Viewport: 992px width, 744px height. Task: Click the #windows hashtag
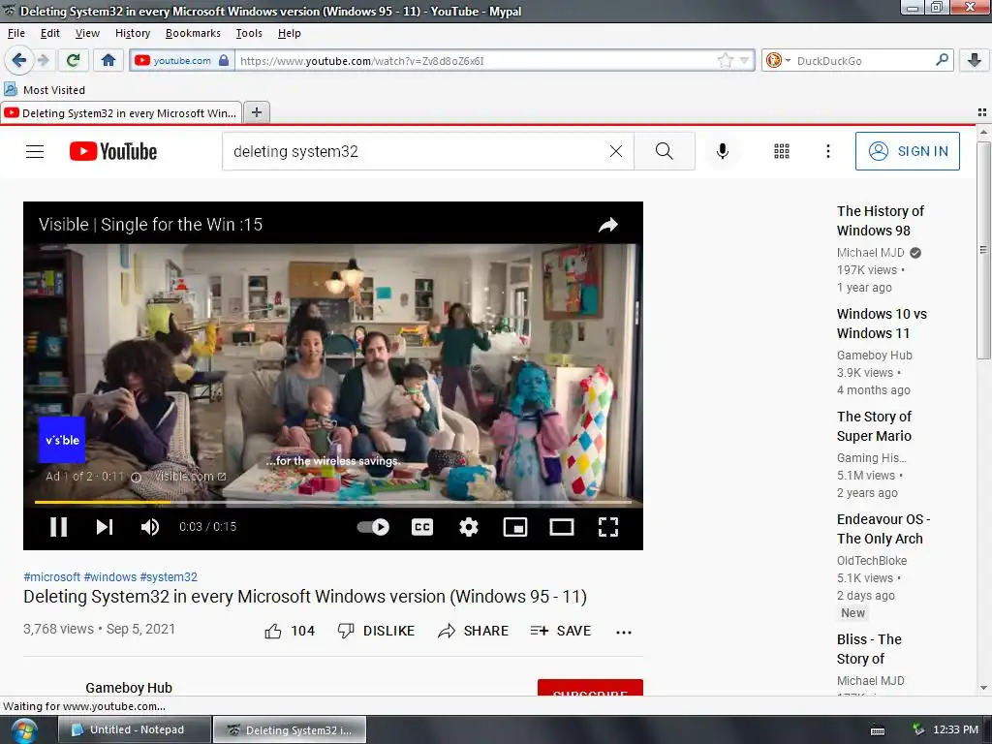click(110, 577)
